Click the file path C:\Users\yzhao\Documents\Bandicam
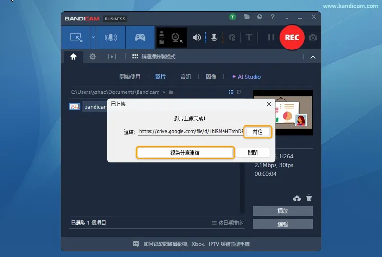 115,92
